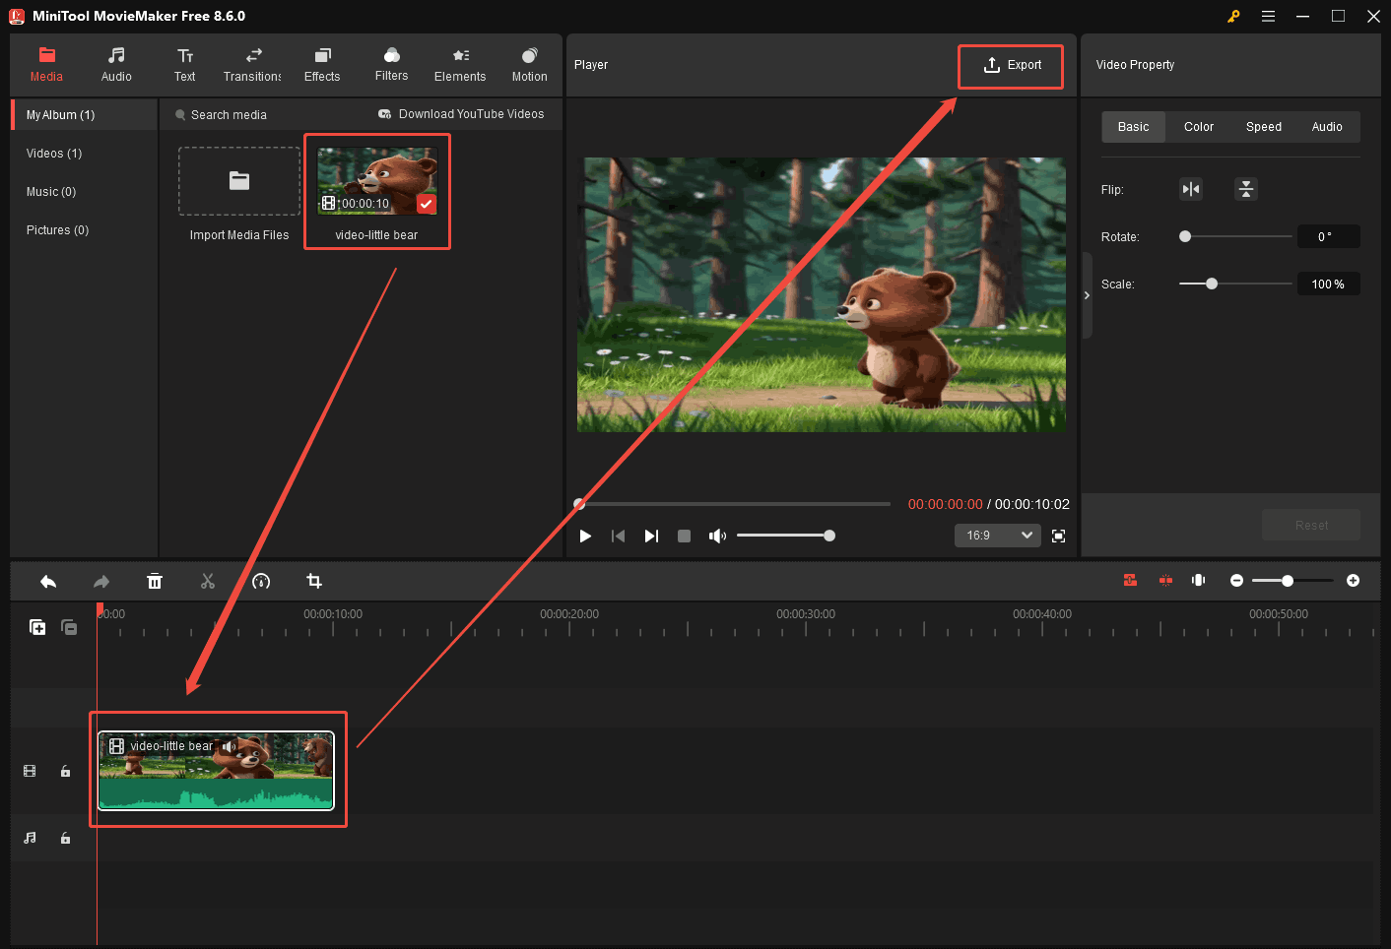
Task: Open the crop tool
Action: 314,582
